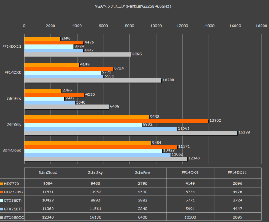Select the orange bar labeled 2696

click(42, 39)
